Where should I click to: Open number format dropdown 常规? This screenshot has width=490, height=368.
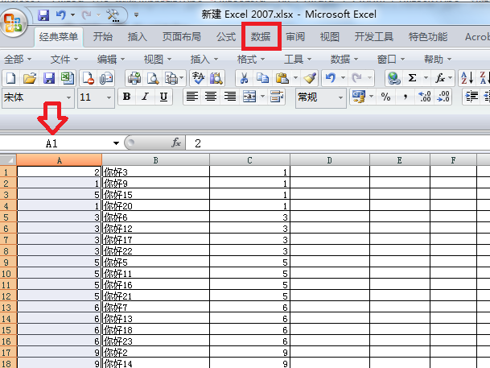(x=340, y=97)
